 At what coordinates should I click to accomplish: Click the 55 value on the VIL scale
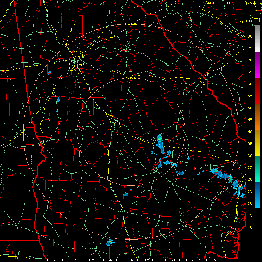coord(250,96)
